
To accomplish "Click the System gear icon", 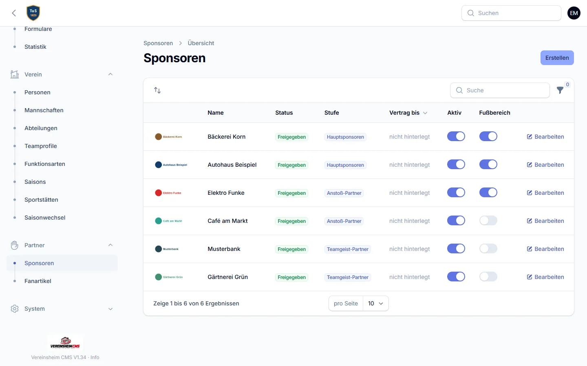I will pyautogui.click(x=15, y=309).
